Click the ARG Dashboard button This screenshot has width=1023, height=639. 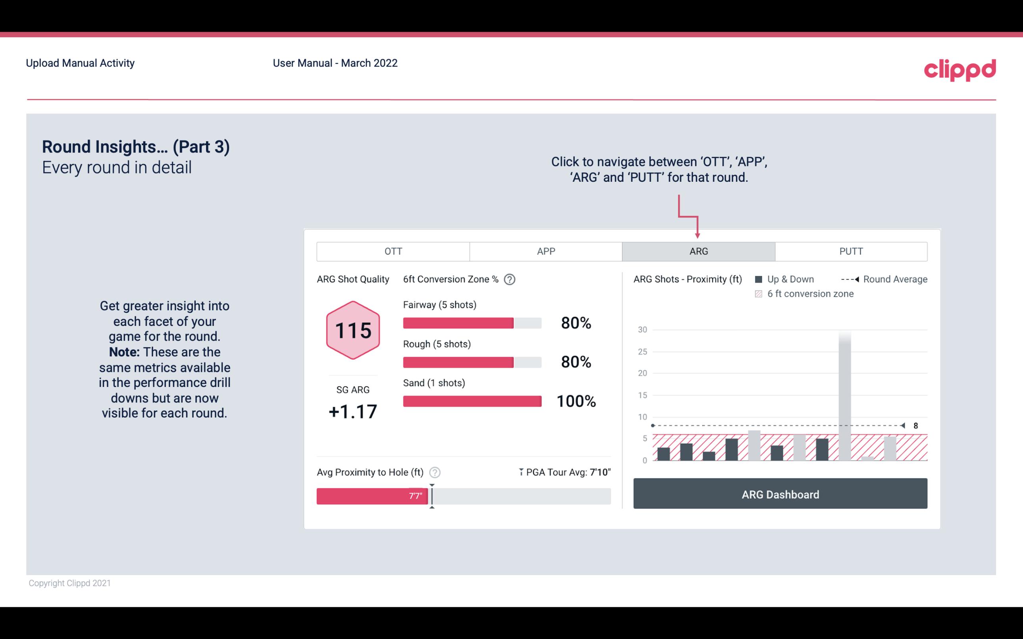[781, 493]
